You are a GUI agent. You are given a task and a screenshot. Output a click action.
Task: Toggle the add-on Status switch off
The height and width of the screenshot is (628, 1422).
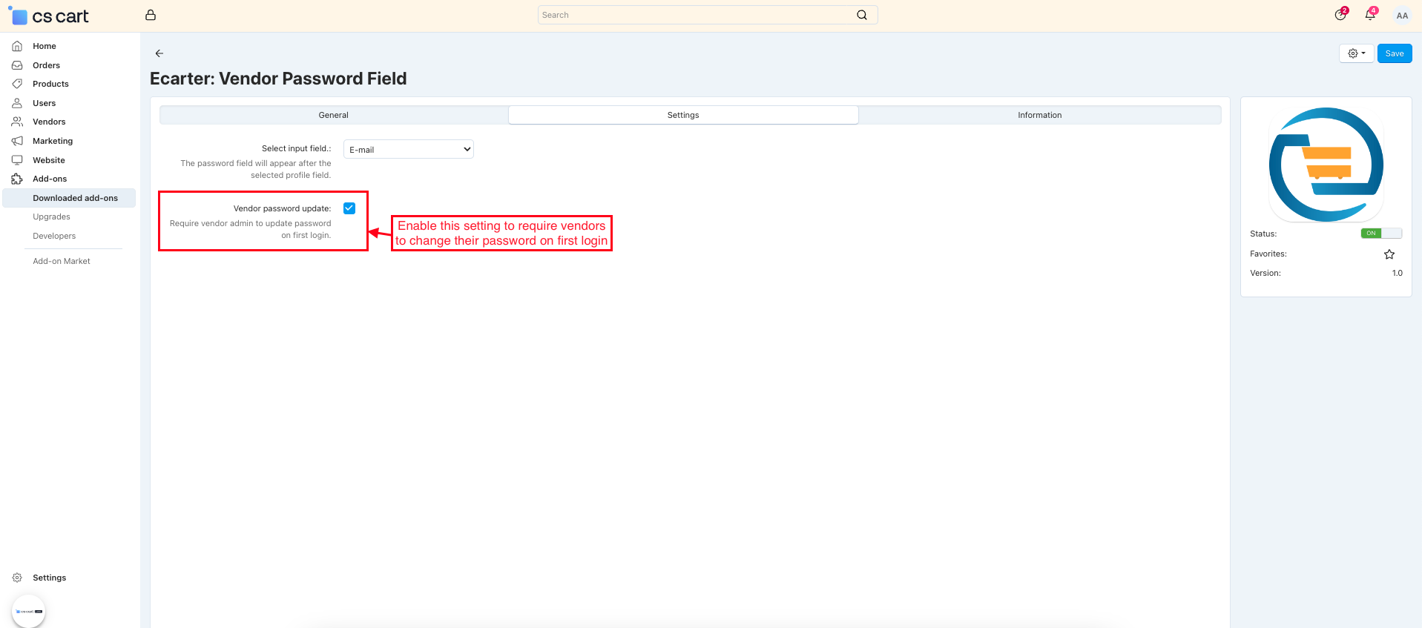tap(1380, 234)
